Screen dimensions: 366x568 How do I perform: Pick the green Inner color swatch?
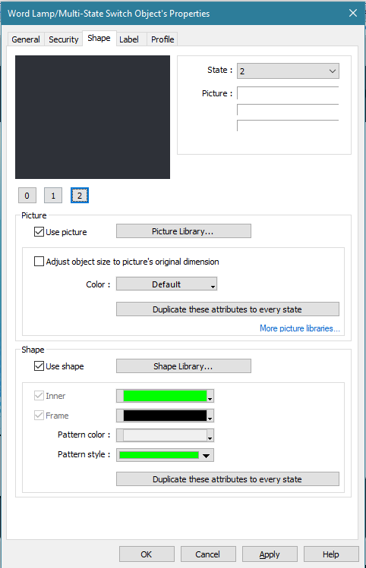click(165, 396)
